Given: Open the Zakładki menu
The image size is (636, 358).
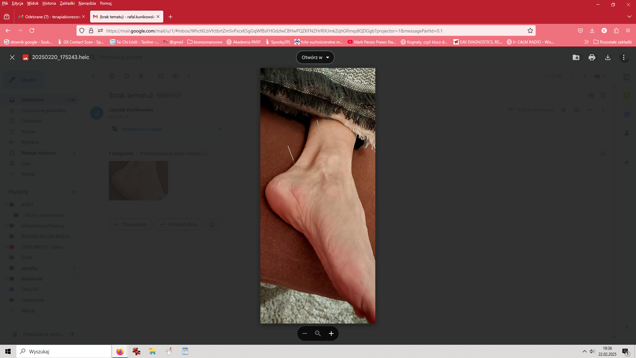Looking at the screenshot, I should 67,3.
